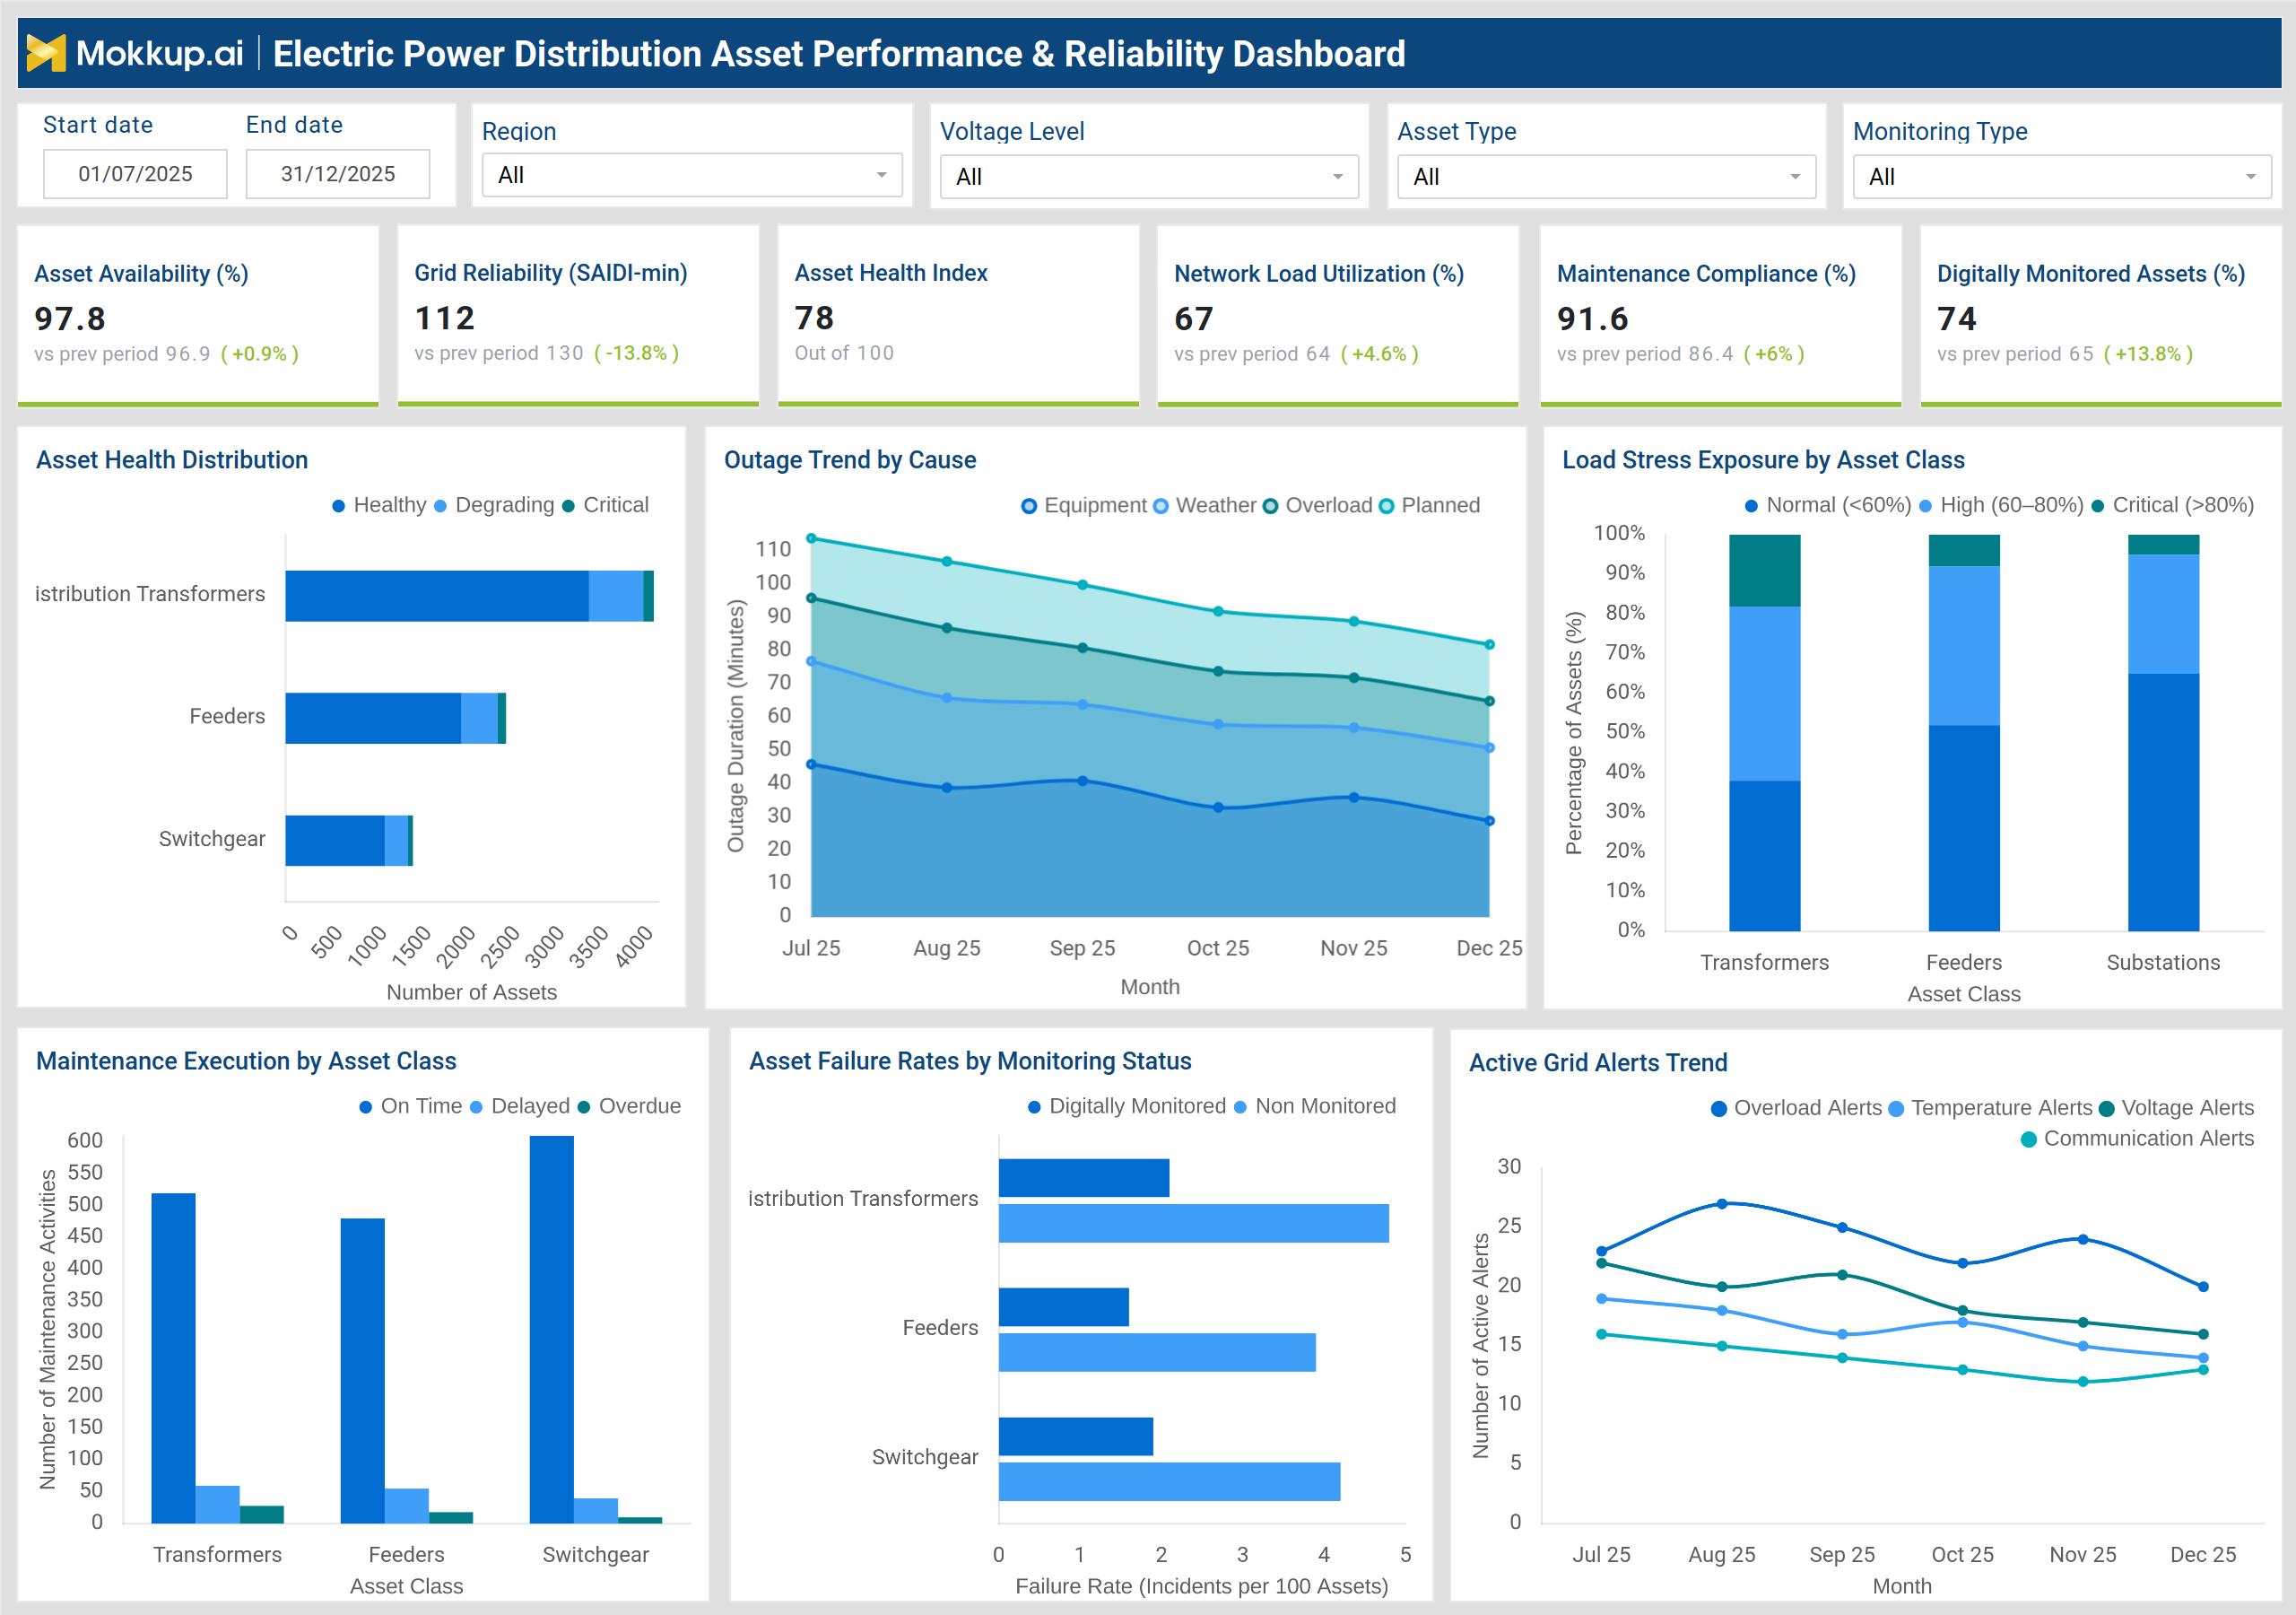Open the Voltage Level dropdown
Screen dimensions: 2296x1615
tap(1149, 177)
